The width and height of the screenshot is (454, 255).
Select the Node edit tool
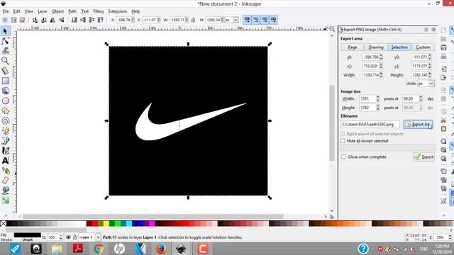5,41
